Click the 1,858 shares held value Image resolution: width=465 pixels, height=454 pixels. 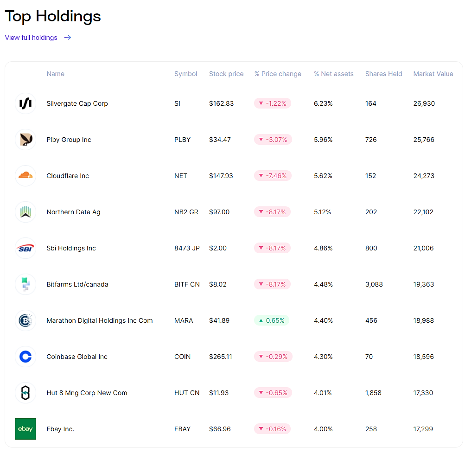pos(373,393)
